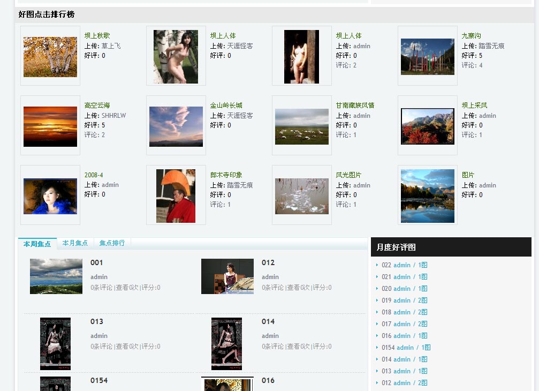Open monthly list entry 018 admin
The image size is (539, 391).
(405, 312)
